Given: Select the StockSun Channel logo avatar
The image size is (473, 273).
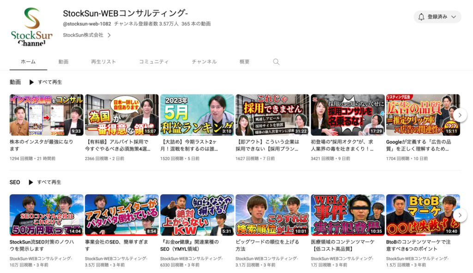Looking at the screenshot, I should (31, 25).
